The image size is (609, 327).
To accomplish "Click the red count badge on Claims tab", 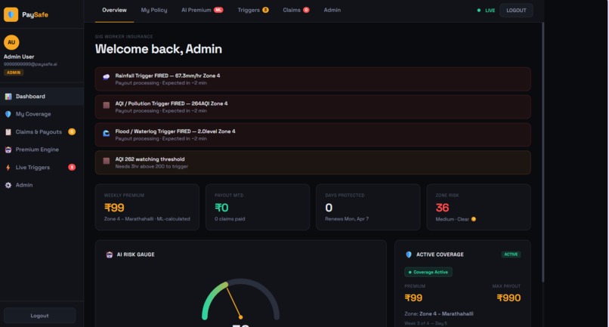I will [x=307, y=10].
